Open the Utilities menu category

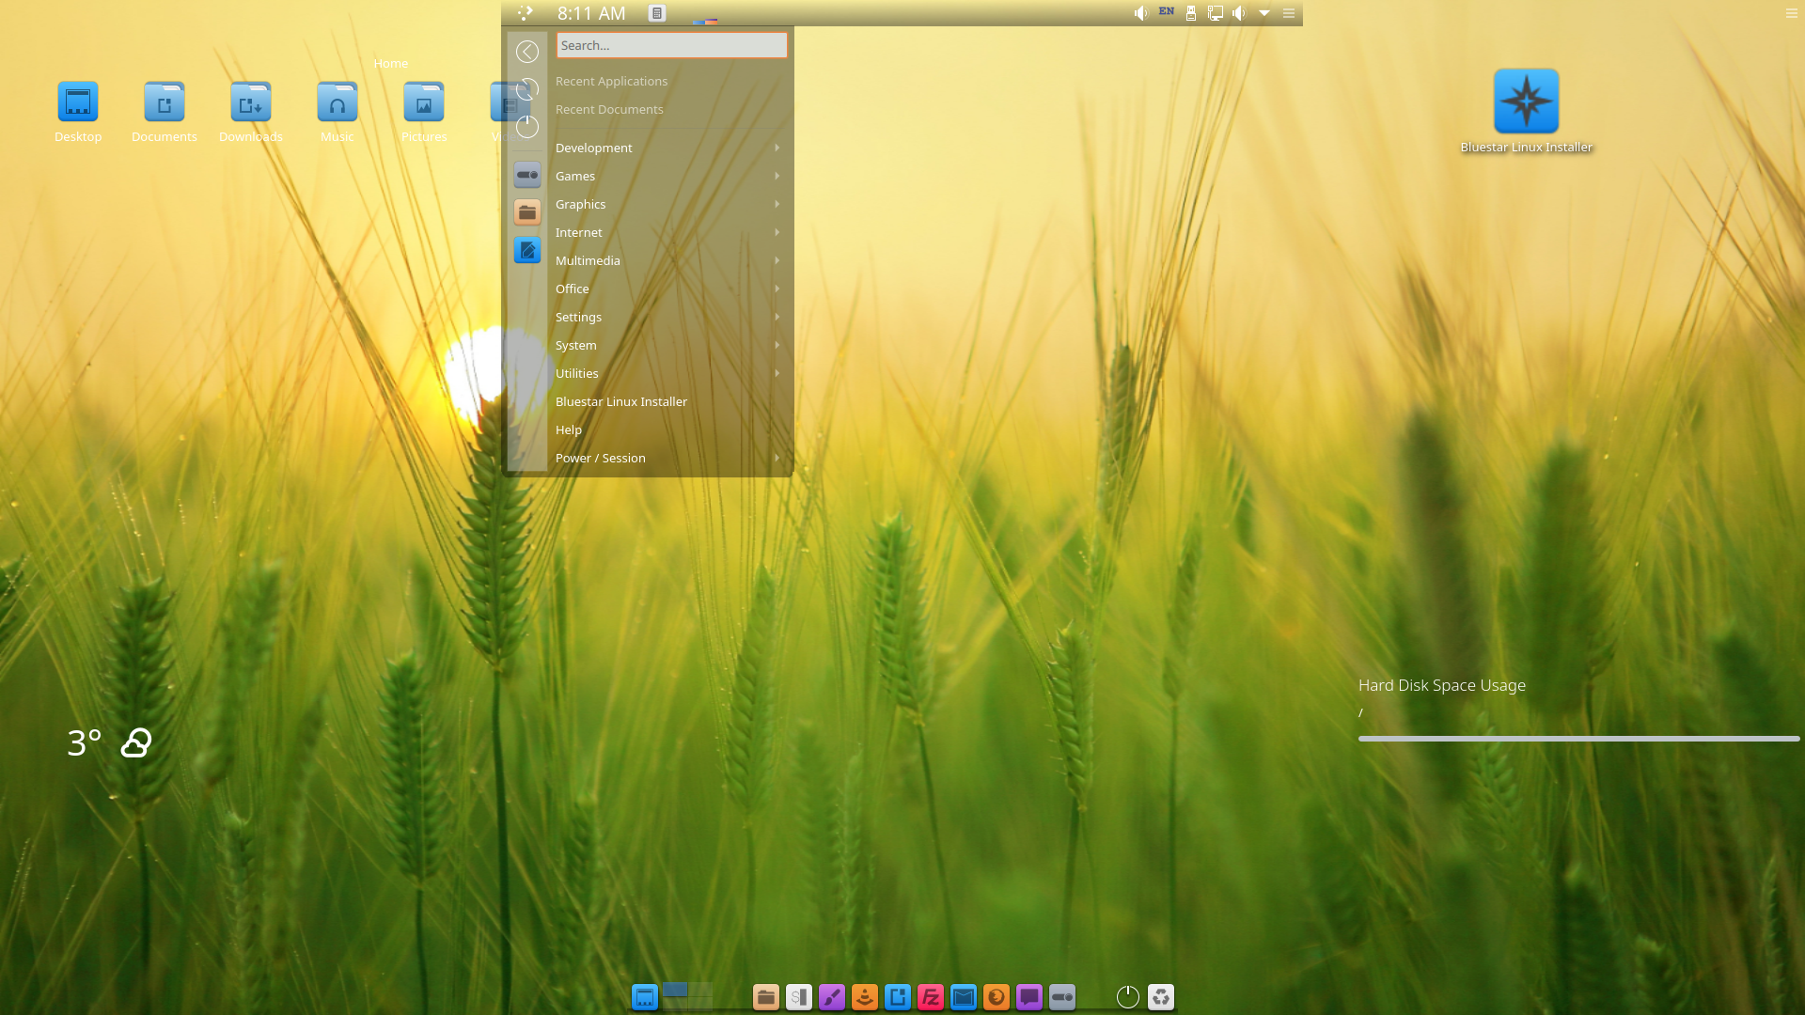pyautogui.click(x=668, y=373)
